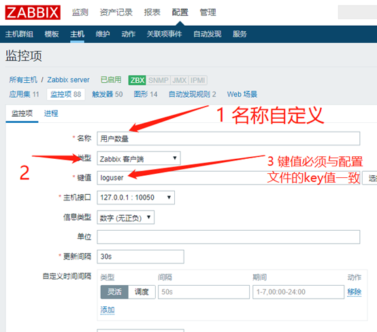Click the SNMP availability badge
This screenshot has height=332, width=377.
click(158, 80)
